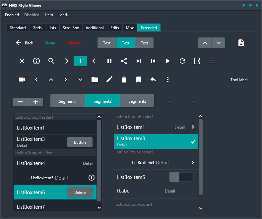Click the search magnifier icon
This screenshot has height=219, width=262.
point(51,61)
